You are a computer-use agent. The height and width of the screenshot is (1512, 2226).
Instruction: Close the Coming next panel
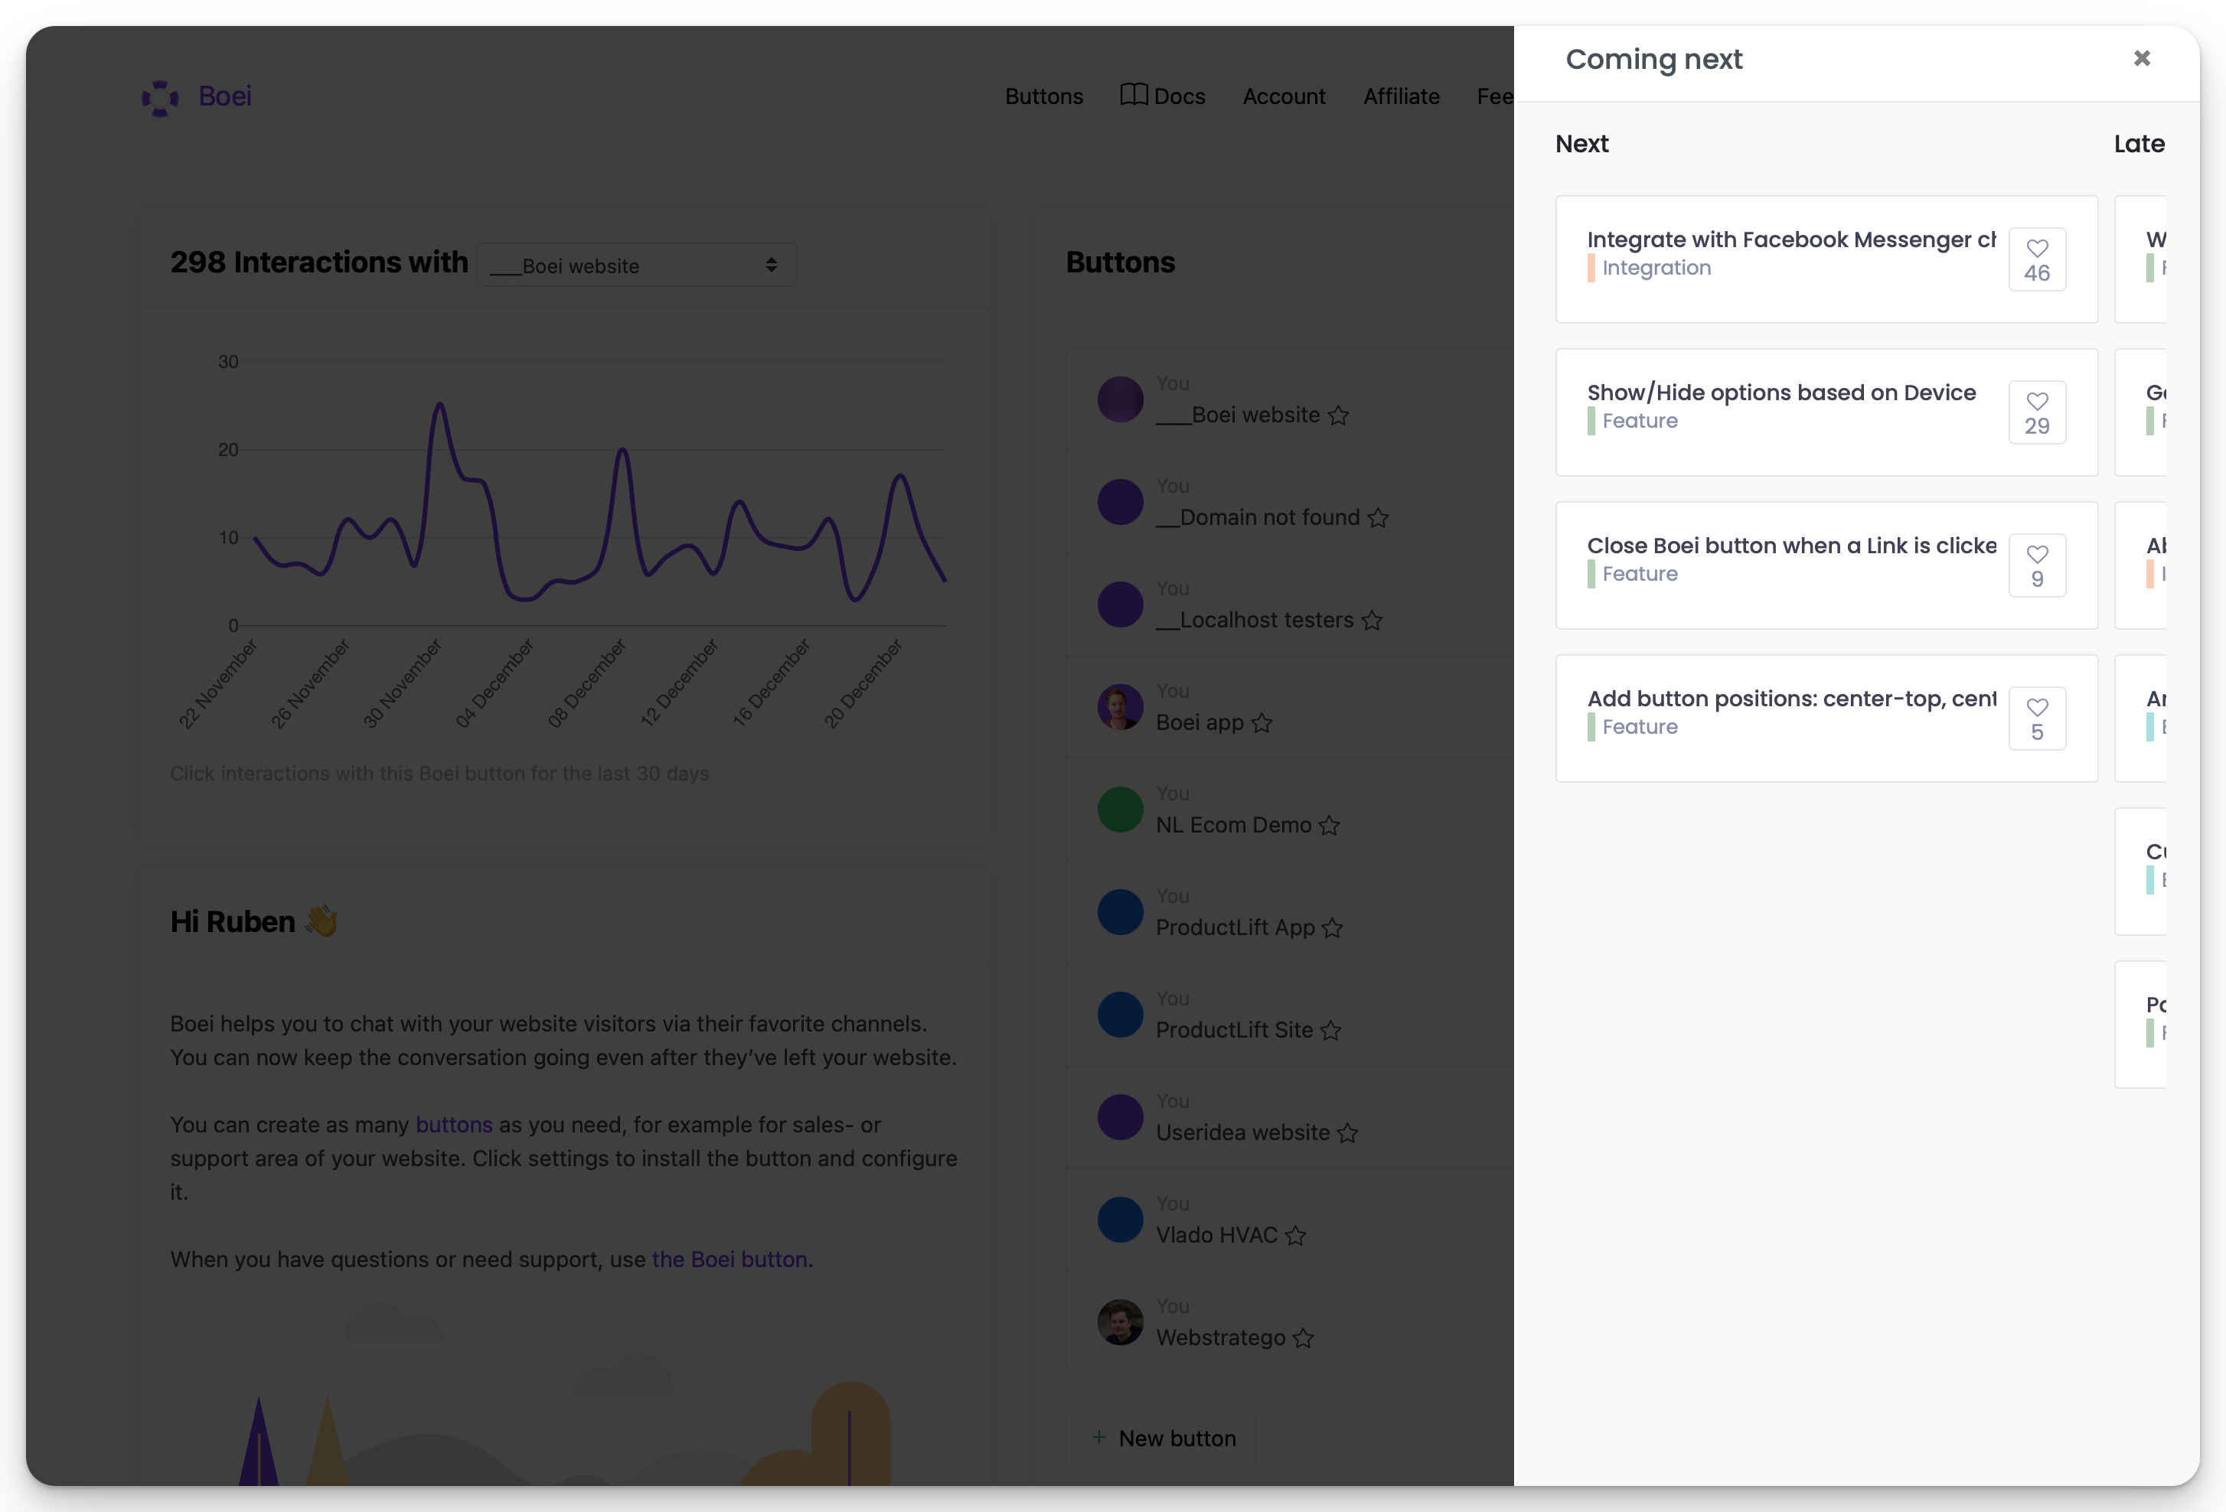[2142, 58]
